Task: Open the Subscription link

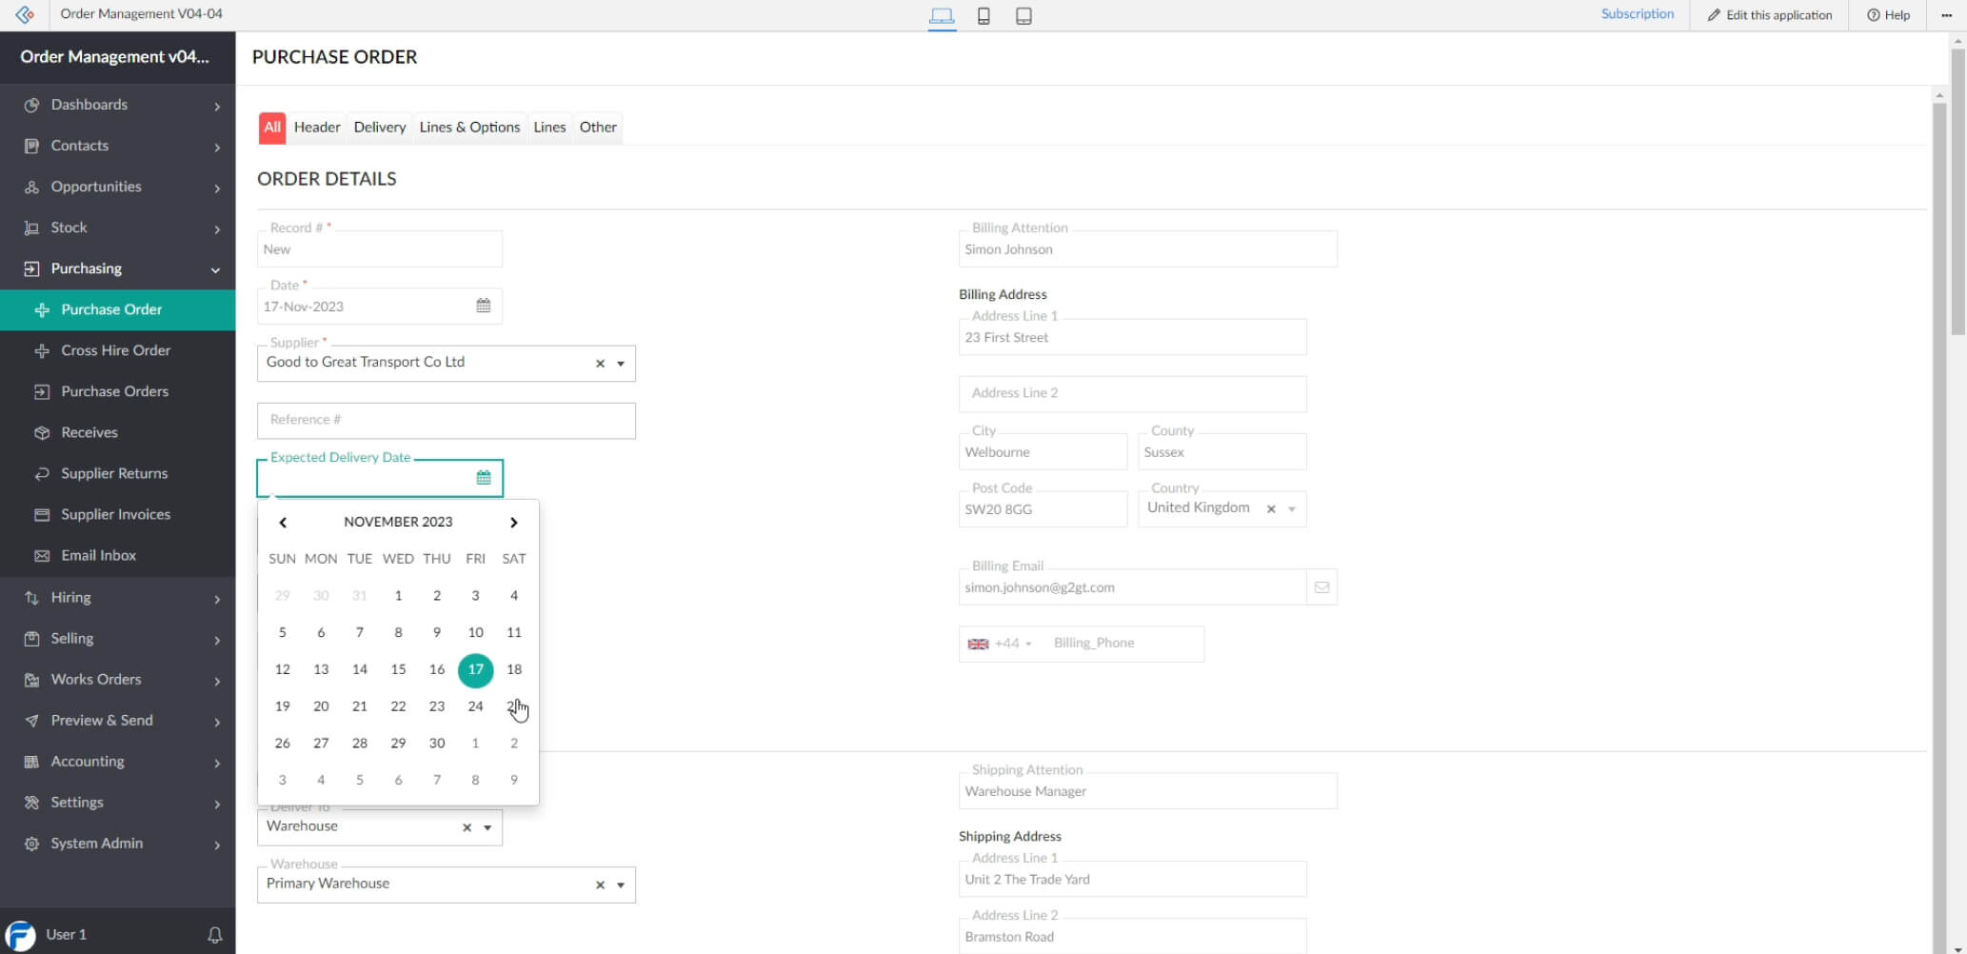Action: tap(1637, 13)
